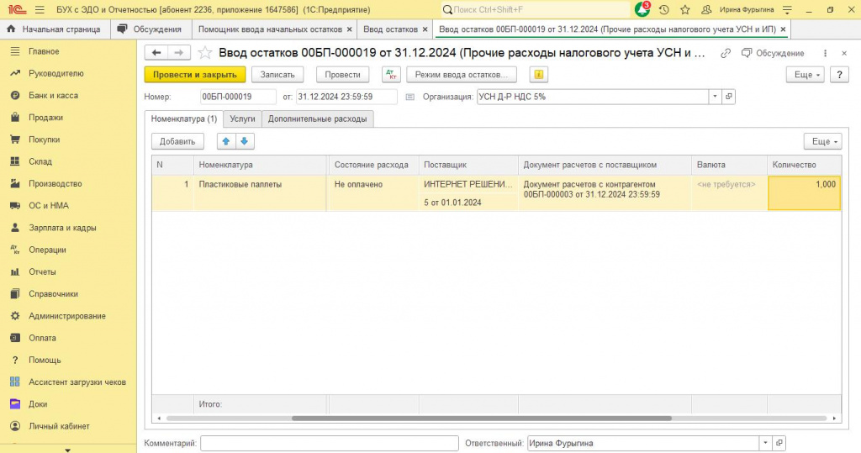Add document to favorites star
The image size is (861, 453).
click(x=205, y=53)
